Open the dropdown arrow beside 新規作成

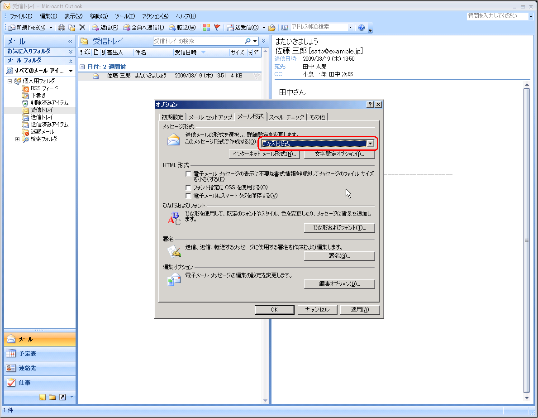point(51,28)
